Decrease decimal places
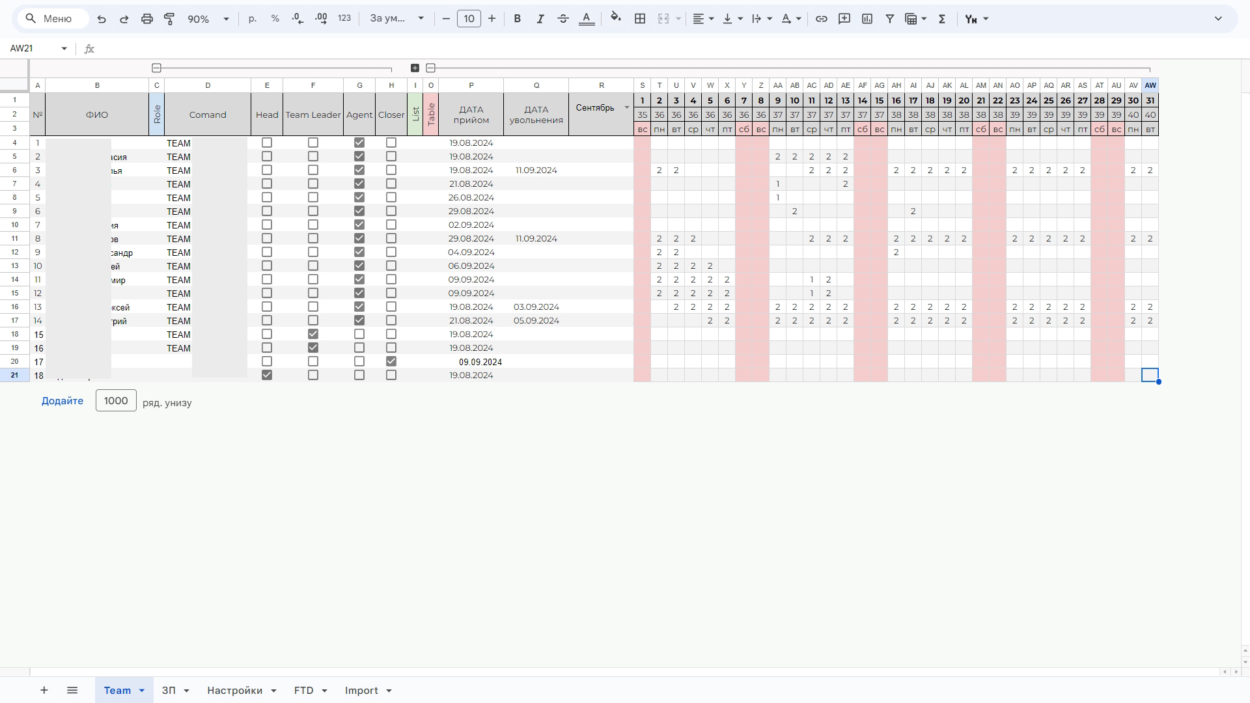This screenshot has width=1250, height=703. 298,19
